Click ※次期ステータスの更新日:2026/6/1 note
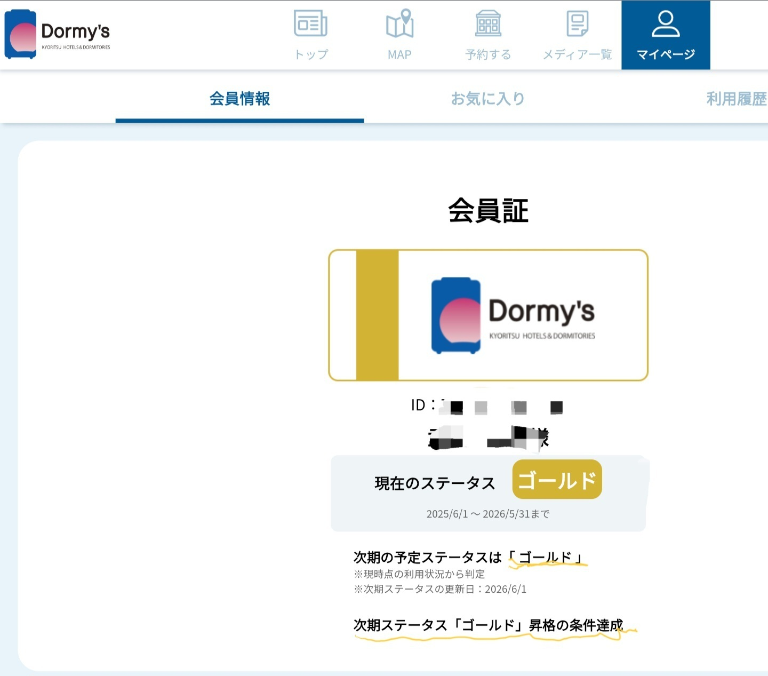Screen dimensions: 768x676 click(x=440, y=589)
